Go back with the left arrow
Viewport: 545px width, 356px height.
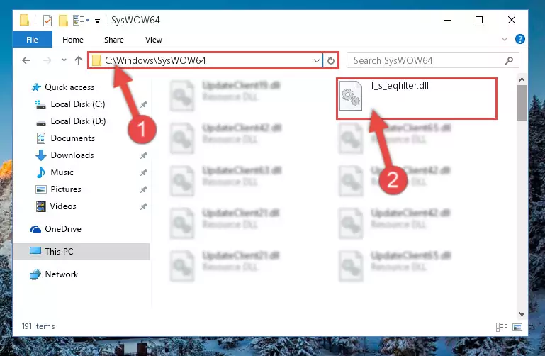coord(26,60)
